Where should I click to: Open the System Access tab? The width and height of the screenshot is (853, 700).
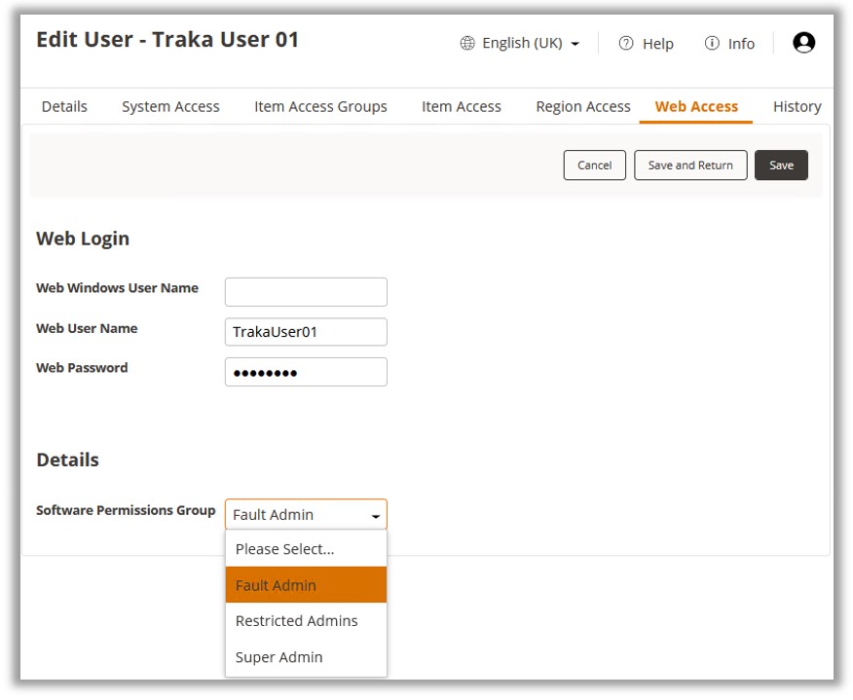(x=170, y=107)
